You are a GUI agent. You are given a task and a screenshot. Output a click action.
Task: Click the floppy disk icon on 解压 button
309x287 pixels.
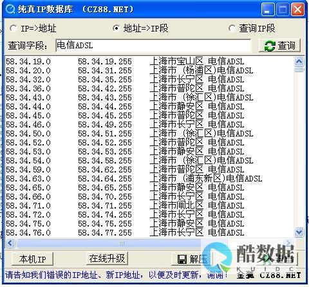182,259
